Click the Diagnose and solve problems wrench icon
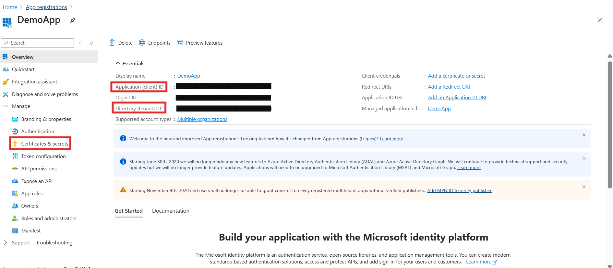The height and width of the screenshot is (268, 613). click(6, 94)
